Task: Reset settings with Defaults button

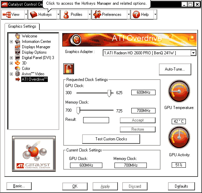Action: tap(181, 186)
